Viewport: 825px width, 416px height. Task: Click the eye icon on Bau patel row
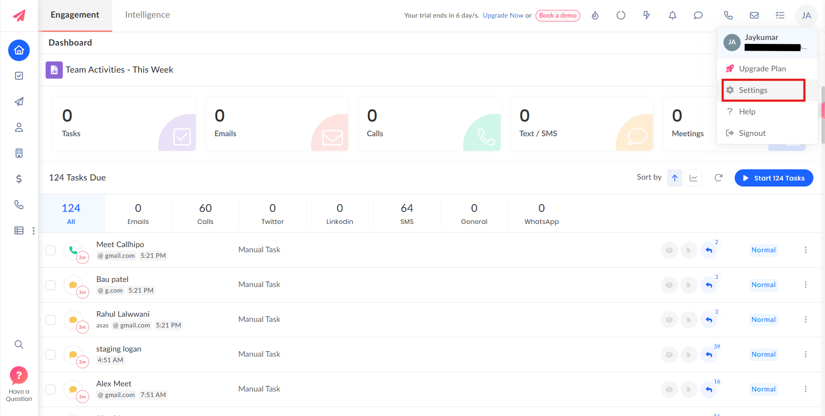coord(669,285)
